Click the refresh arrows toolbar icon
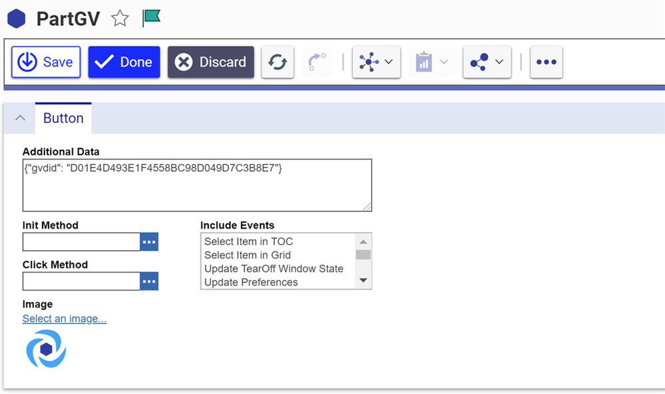This screenshot has height=394, width=665. tap(278, 62)
